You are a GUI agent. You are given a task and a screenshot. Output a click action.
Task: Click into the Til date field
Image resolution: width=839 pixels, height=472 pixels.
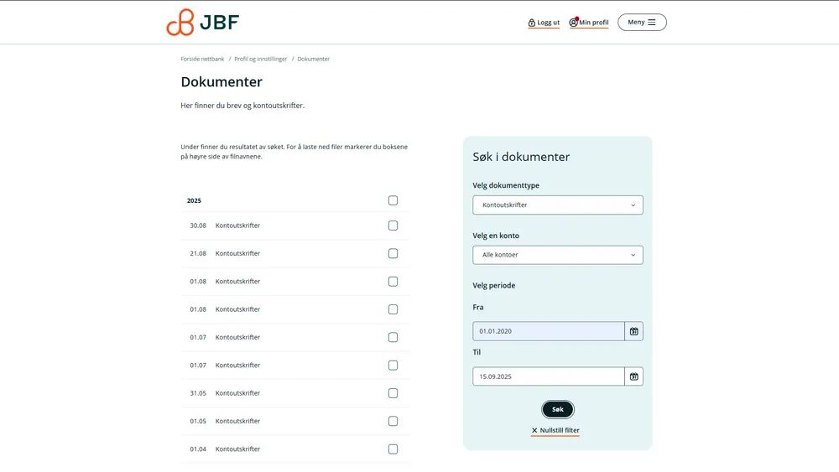[x=548, y=376]
